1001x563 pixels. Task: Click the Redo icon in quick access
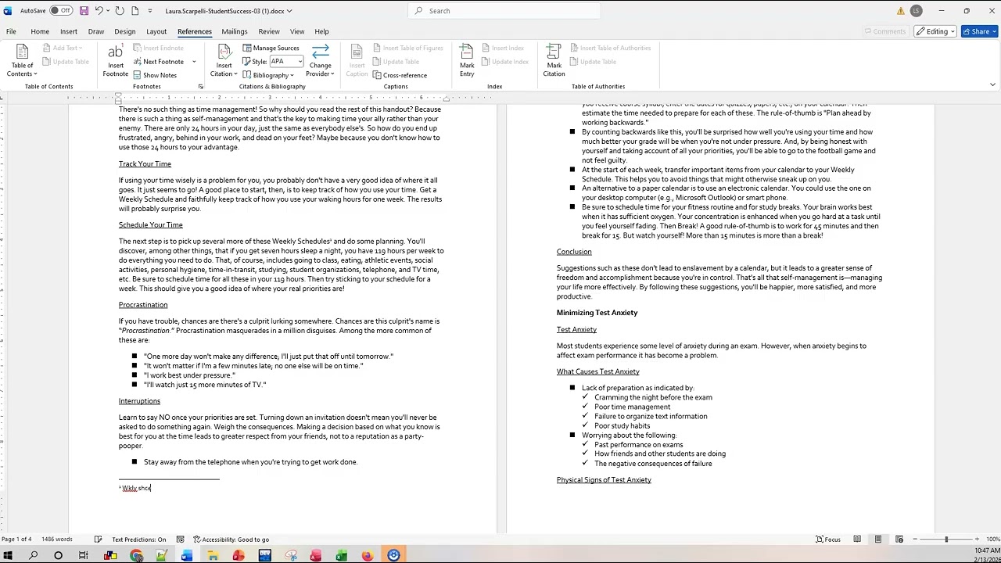point(120,11)
